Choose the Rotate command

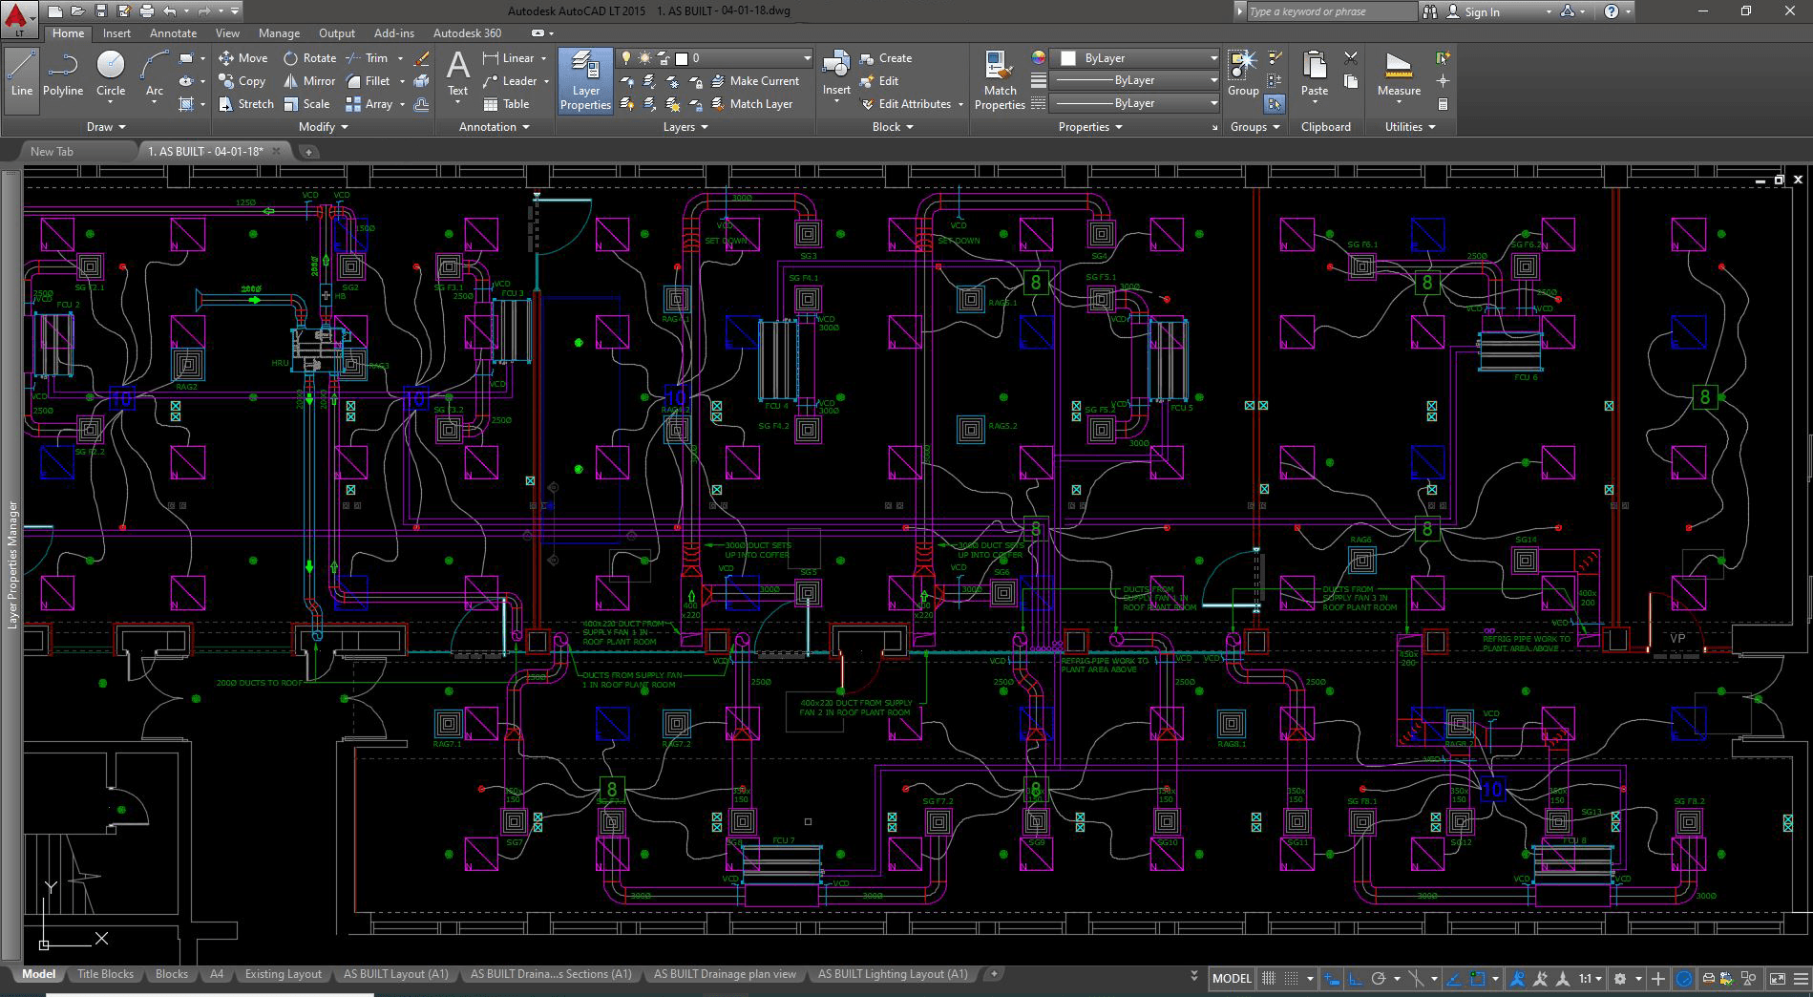(x=309, y=58)
